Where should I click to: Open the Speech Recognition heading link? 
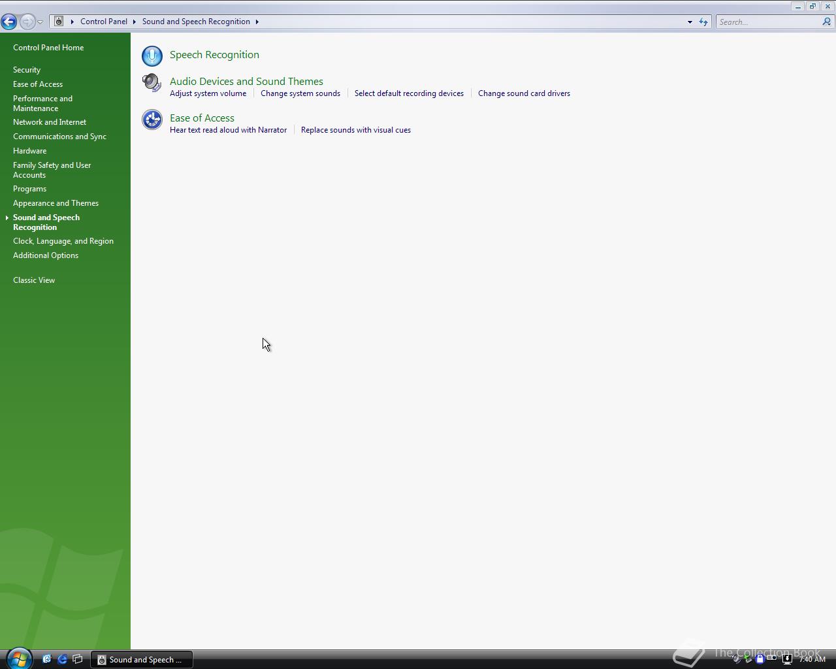pos(214,55)
